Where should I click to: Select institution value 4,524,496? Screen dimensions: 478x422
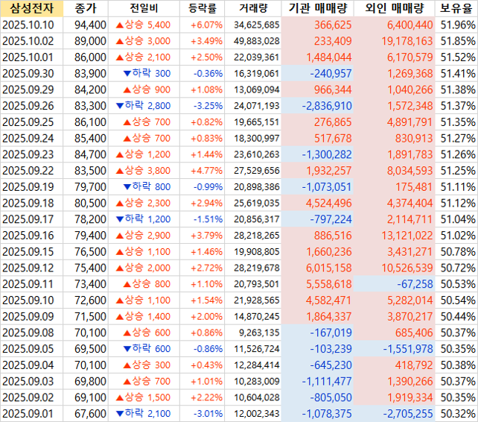(x=318, y=203)
